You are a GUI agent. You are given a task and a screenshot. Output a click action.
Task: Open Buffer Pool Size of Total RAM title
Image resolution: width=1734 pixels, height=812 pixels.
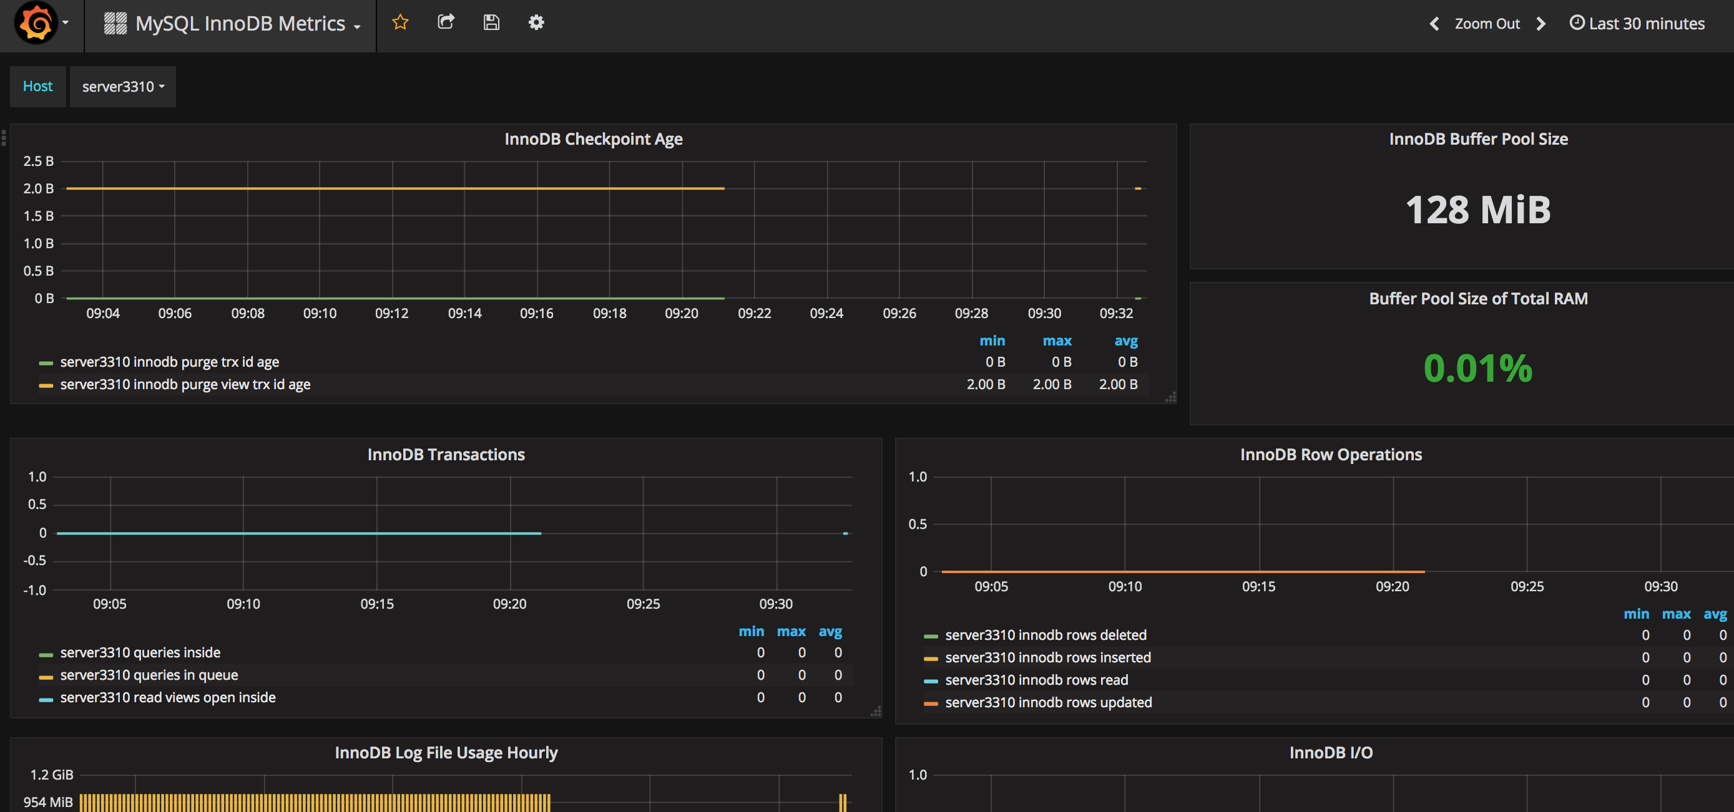tap(1478, 298)
